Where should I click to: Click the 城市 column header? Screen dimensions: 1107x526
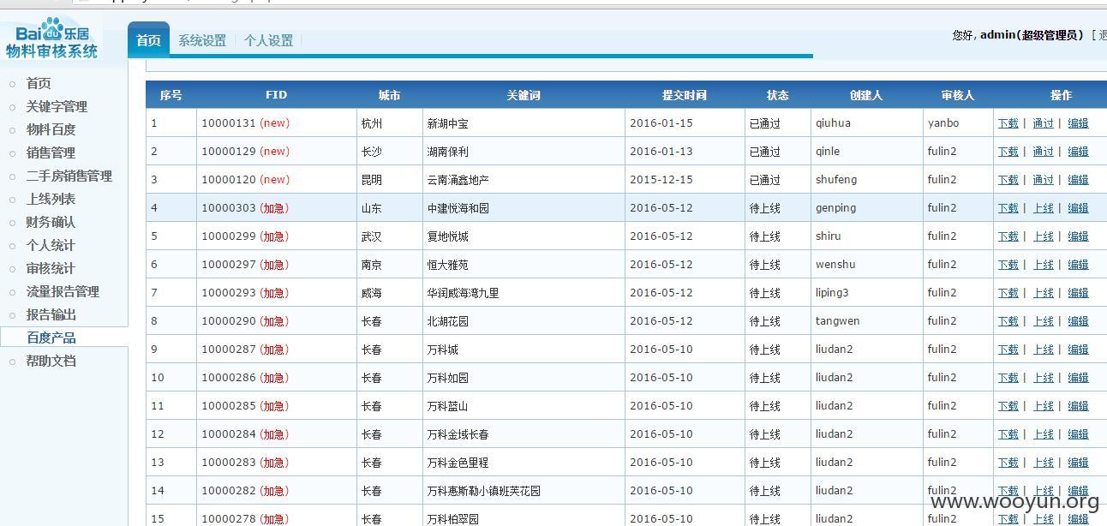(x=389, y=95)
